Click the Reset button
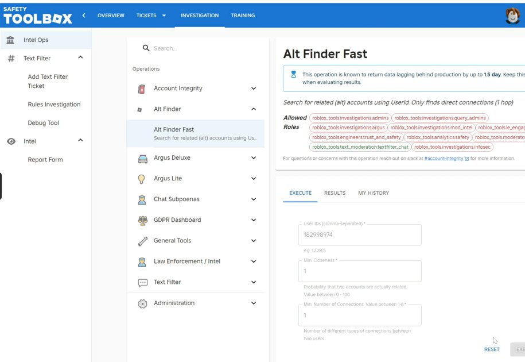 pos(492,349)
